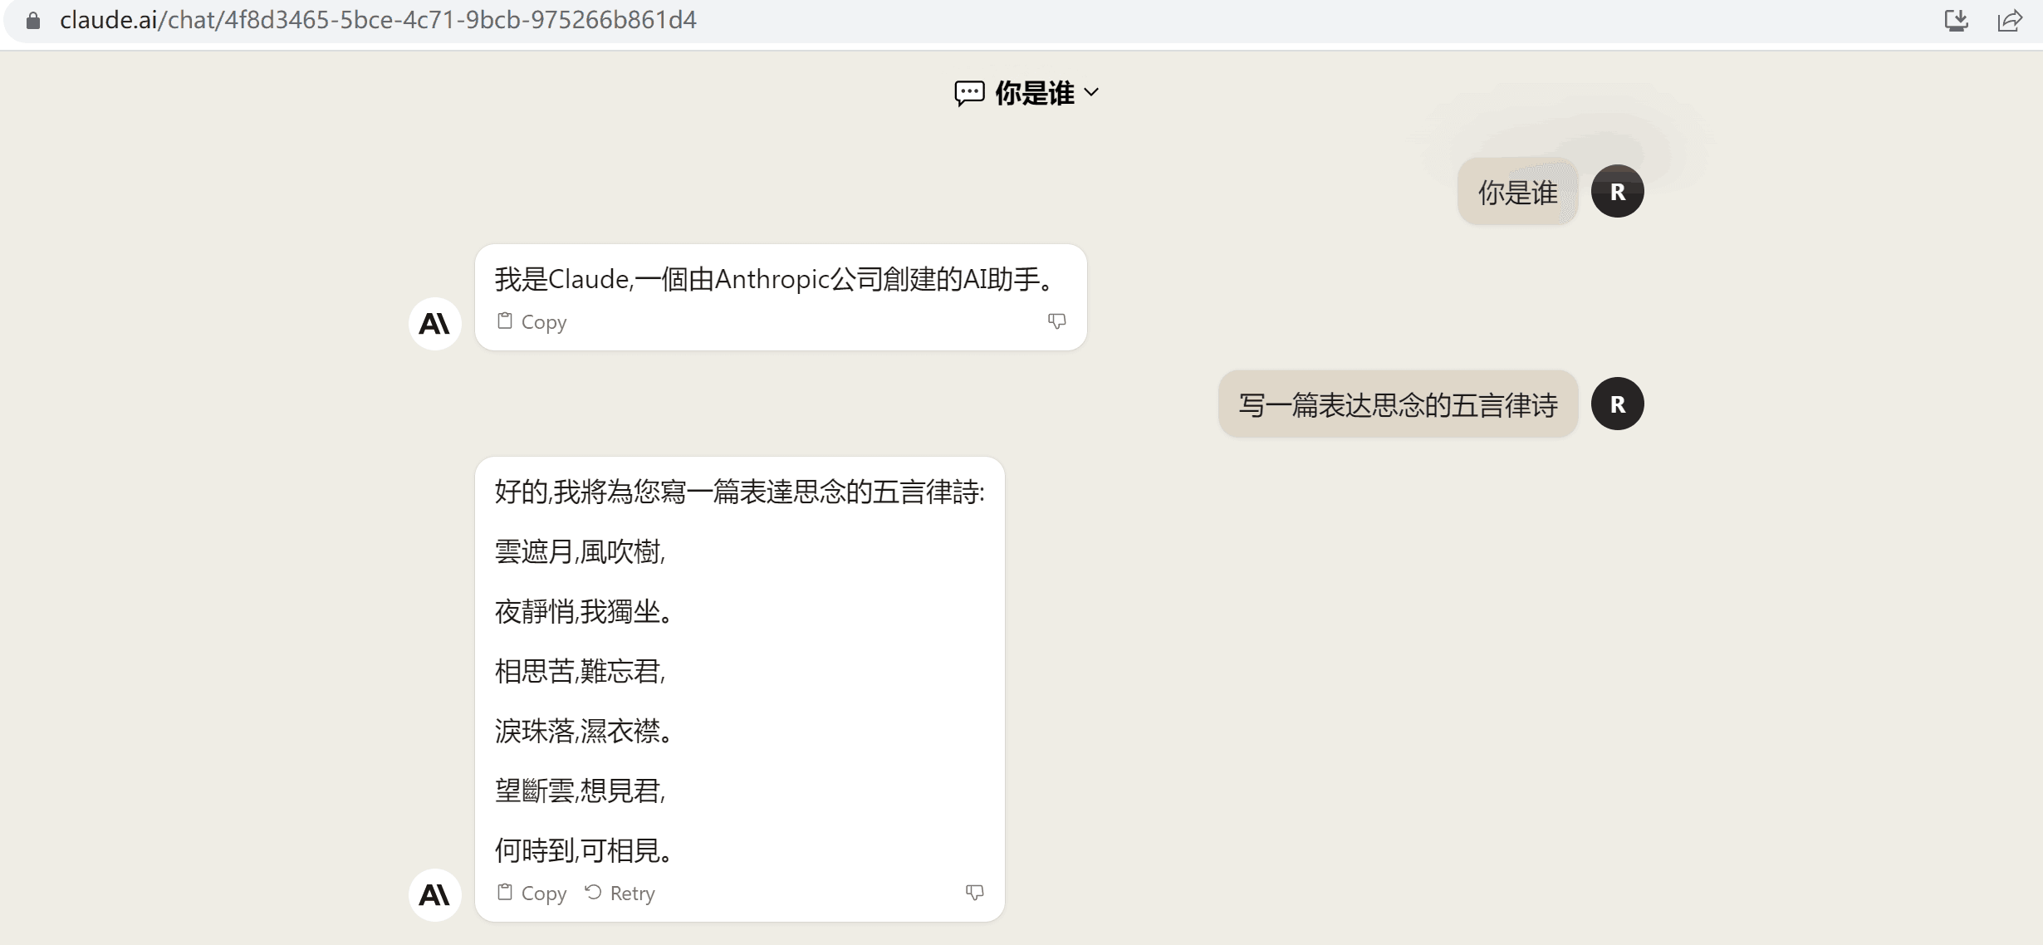The height and width of the screenshot is (945, 2043).
Task: Click the reply text 我是Claude,一個由Anthropic公司創建的AI助手
Action: tap(774, 279)
